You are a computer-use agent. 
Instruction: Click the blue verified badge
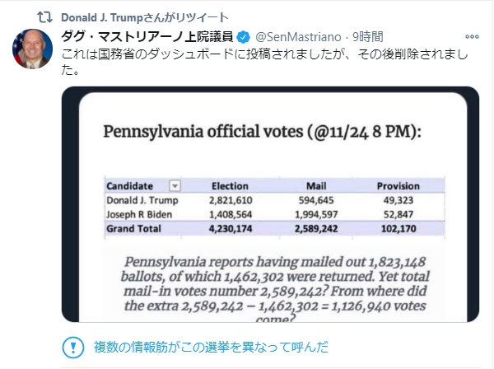(244, 37)
